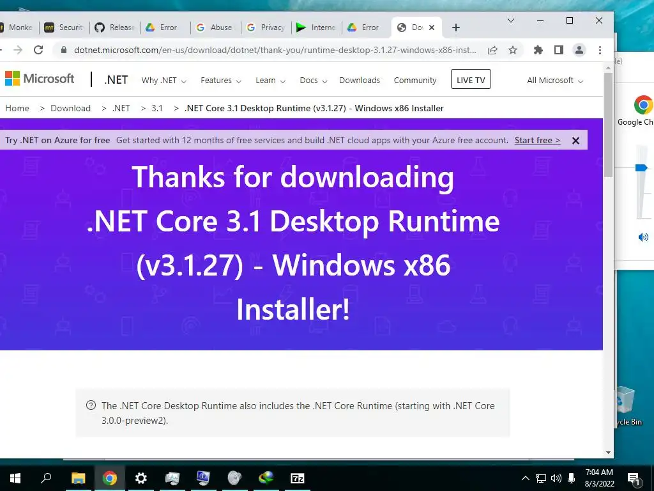Image resolution: width=654 pixels, height=491 pixels.
Task: Open the Chrome profile avatar
Action: click(579, 50)
